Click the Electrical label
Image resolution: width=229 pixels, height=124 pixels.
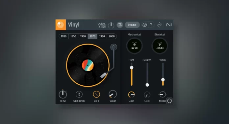tap(160, 34)
